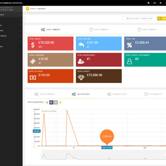The image size is (166, 166).
Task: Open the envelope mail icon
Action: [154, 3]
